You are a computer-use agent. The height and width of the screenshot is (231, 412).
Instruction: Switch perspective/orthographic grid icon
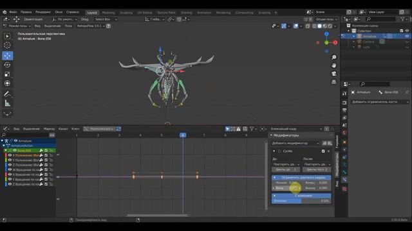333,82
